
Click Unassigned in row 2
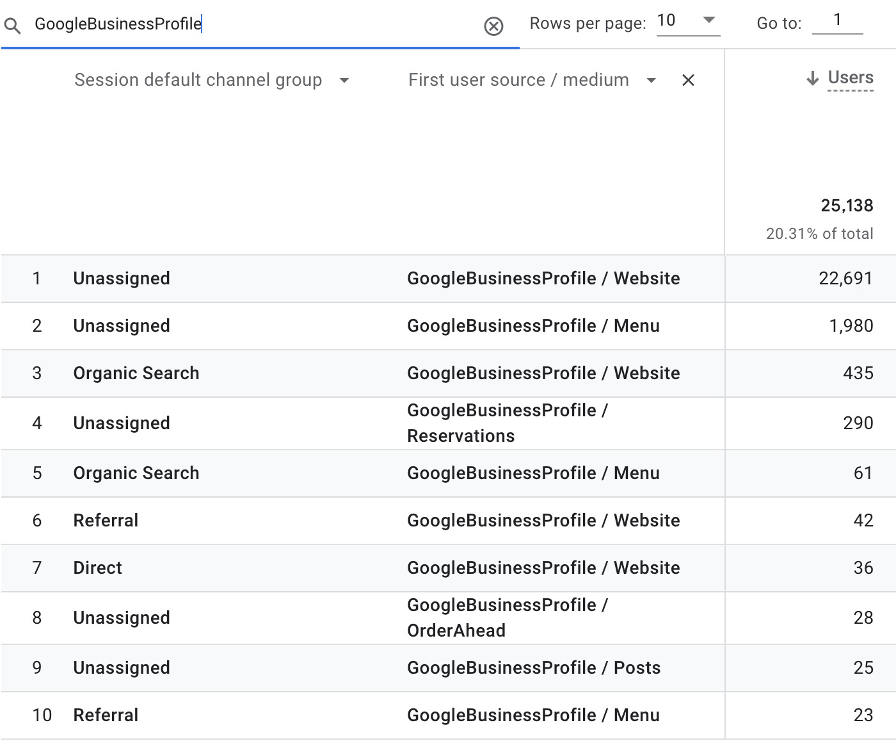click(122, 326)
